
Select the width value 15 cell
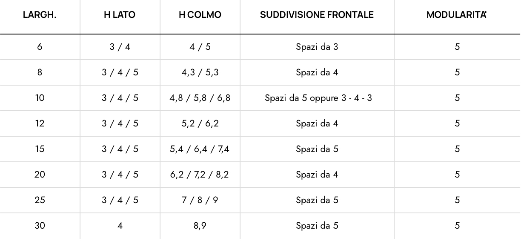point(39,149)
